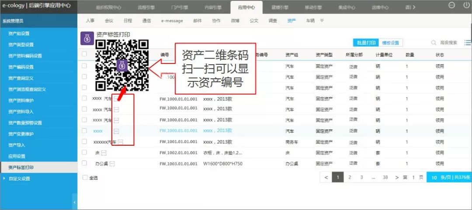The image size is (472, 210).
Task: Open the 车辆 module
Action: pos(310,21)
